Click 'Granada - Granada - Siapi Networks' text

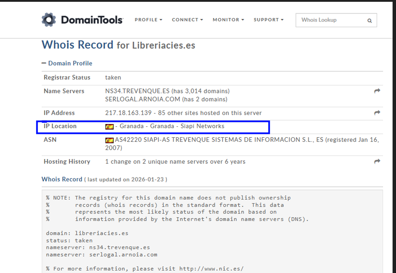(x=172, y=126)
